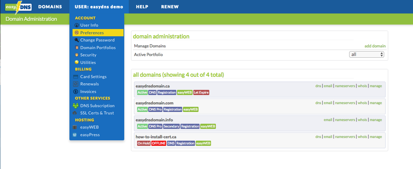Click Registration badge on easydnsdomain.com
Image resolution: width=413 pixels, height=169 pixels.
tap(173, 110)
